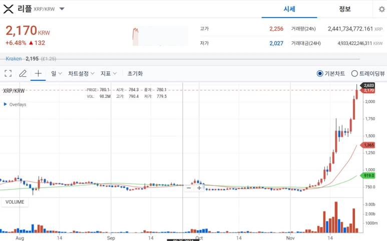Activate the crosshair cursor tool
This screenshot has width=387, height=241.
(x=38, y=73)
